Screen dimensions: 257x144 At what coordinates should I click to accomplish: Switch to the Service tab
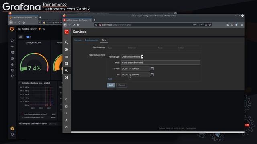coord(78,40)
